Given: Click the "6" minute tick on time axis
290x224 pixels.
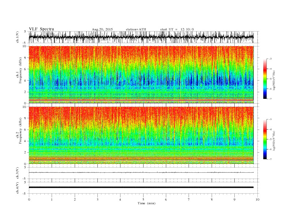Looking at the screenshot, I should coord(166,199).
